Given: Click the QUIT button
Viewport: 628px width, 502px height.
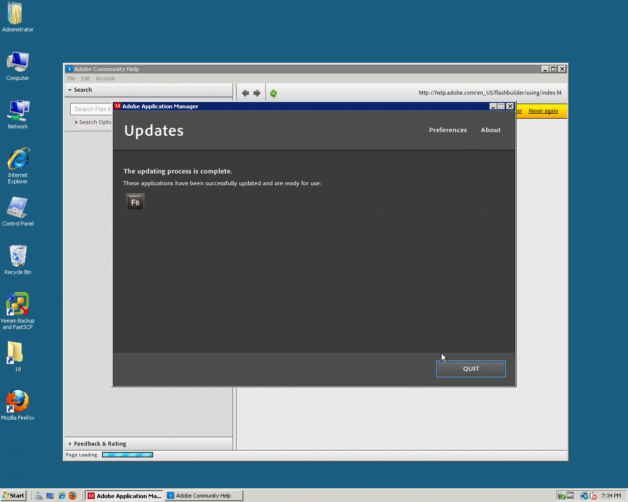Looking at the screenshot, I should [471, 369].
